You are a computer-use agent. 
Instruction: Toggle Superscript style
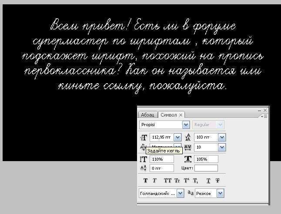coord(186,181)
